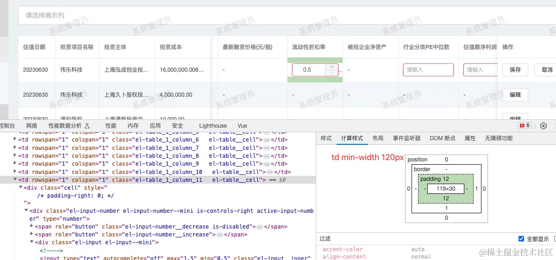Switch to the 布局 sub-tab
The image size is (556, 260).
[378, 138]
